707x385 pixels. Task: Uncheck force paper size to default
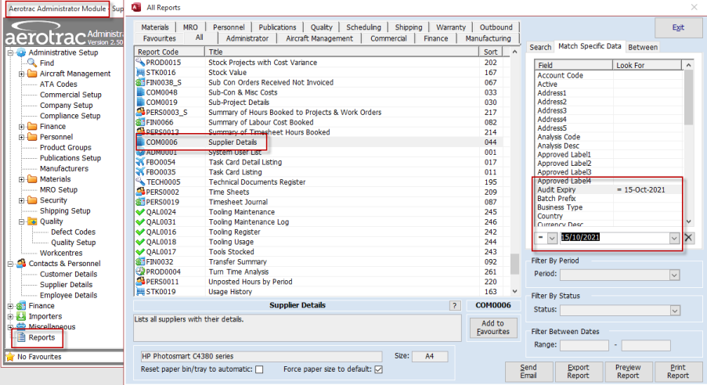click(378, 369)
